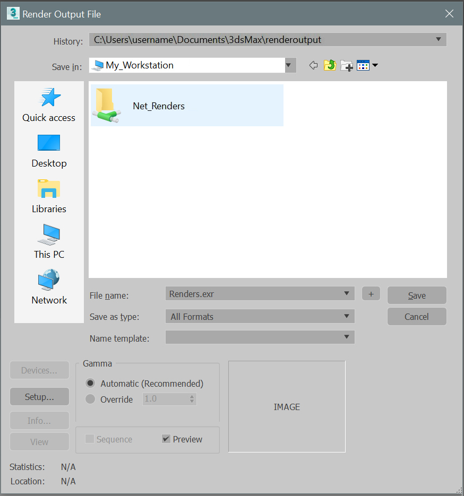Create a new folder with the toolbar icon

tap(347, 65)
